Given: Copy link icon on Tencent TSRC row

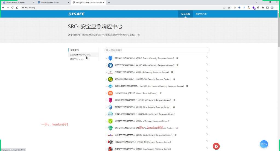Looking at the screenshot, I should coord(207,57).
